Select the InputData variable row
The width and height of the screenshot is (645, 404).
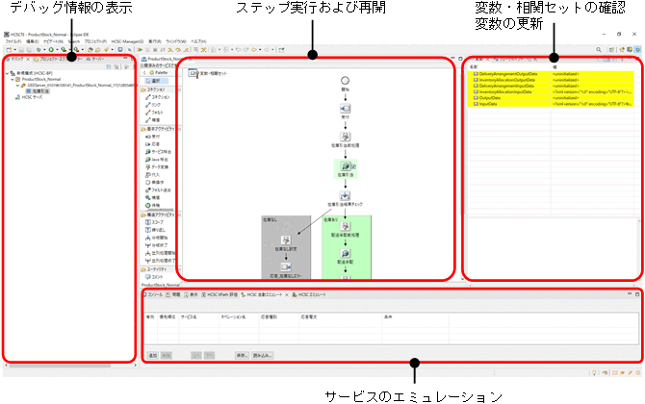550,104
